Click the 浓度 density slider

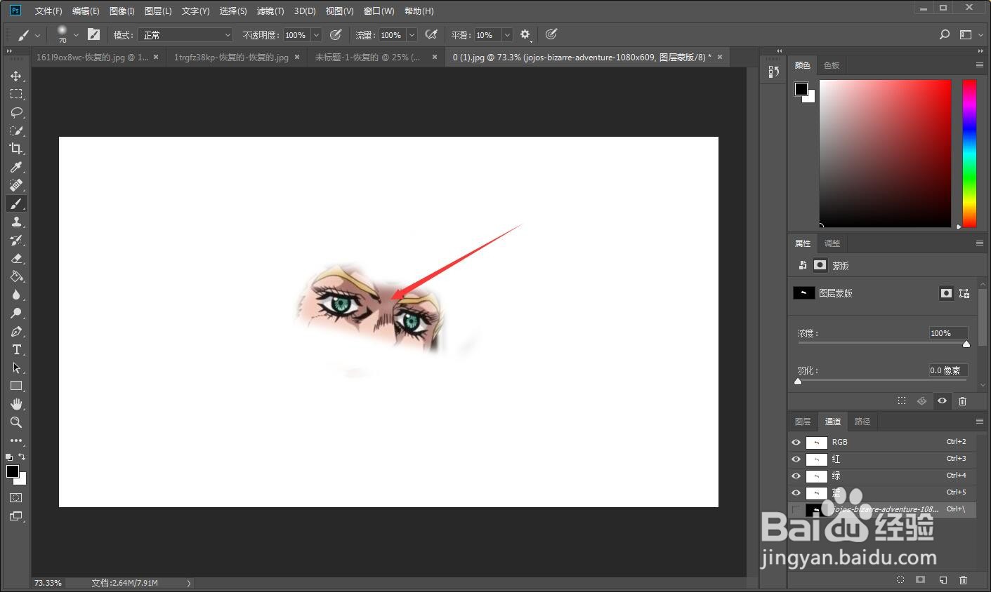point(882,344)
